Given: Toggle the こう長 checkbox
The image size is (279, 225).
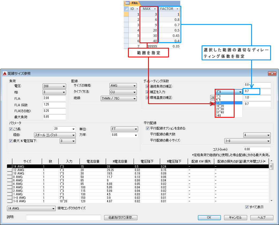Looking at the screenshot, I should (11, 129).
